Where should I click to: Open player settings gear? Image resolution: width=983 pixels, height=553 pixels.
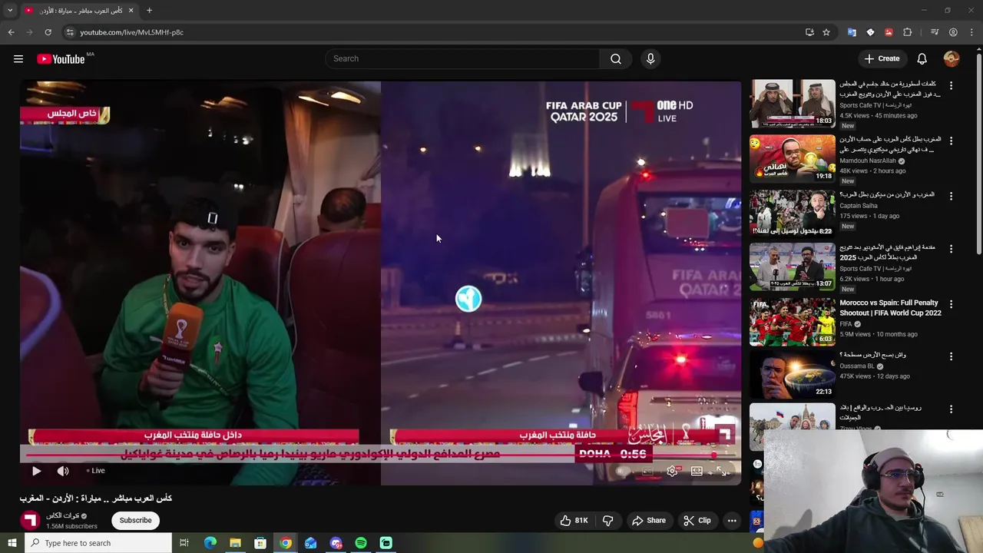coord(673,471)
